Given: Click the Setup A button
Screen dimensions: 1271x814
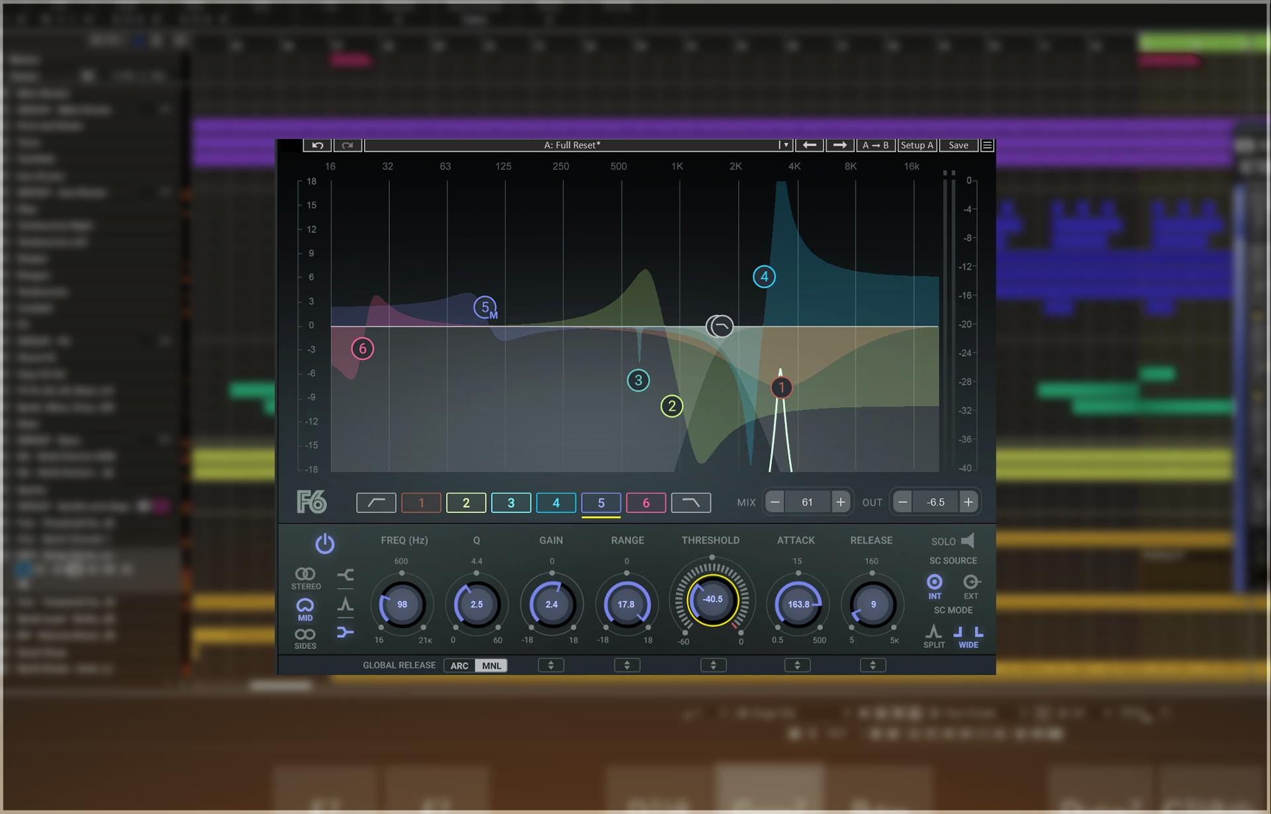Looking at the screenshot, I should (x=917, y=145).
